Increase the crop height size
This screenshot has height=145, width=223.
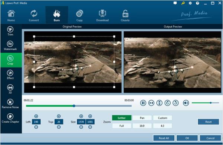pos(90,116)
